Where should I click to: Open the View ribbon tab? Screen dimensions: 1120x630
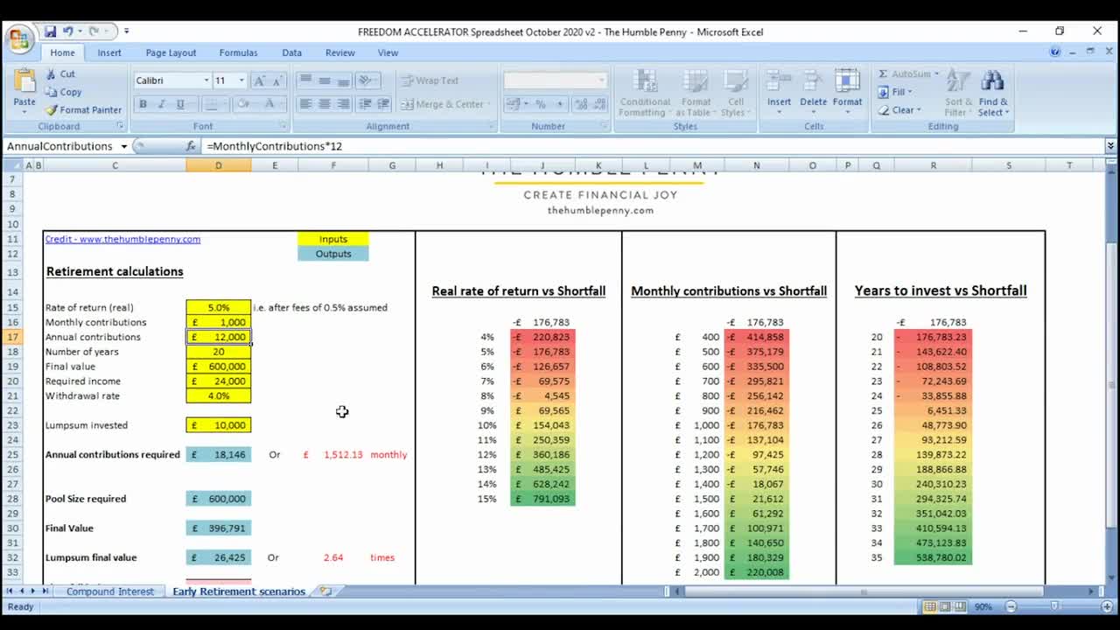(388, 52)
